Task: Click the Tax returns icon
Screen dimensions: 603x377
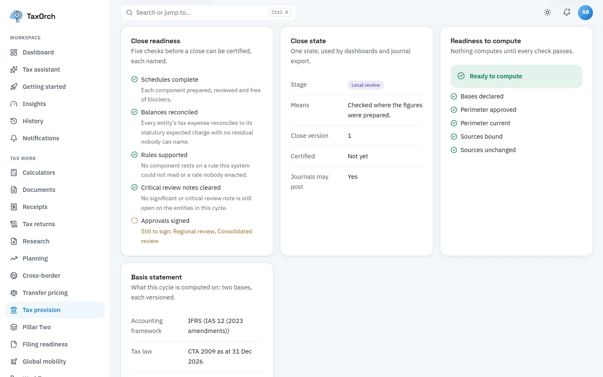Action: pyautogui.click(x=14, y=224)
